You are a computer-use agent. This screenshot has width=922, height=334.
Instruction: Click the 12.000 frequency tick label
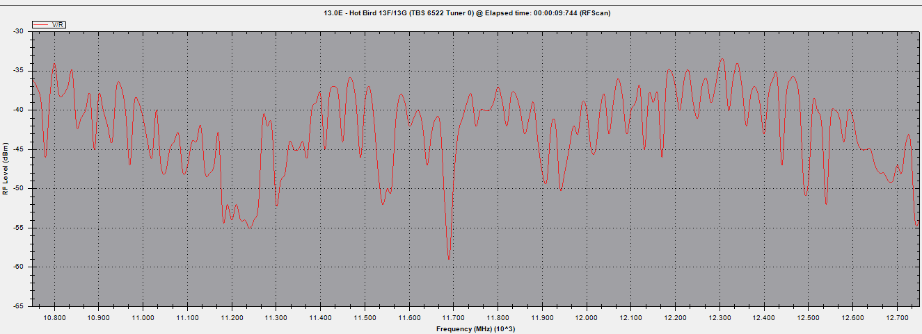587,317
